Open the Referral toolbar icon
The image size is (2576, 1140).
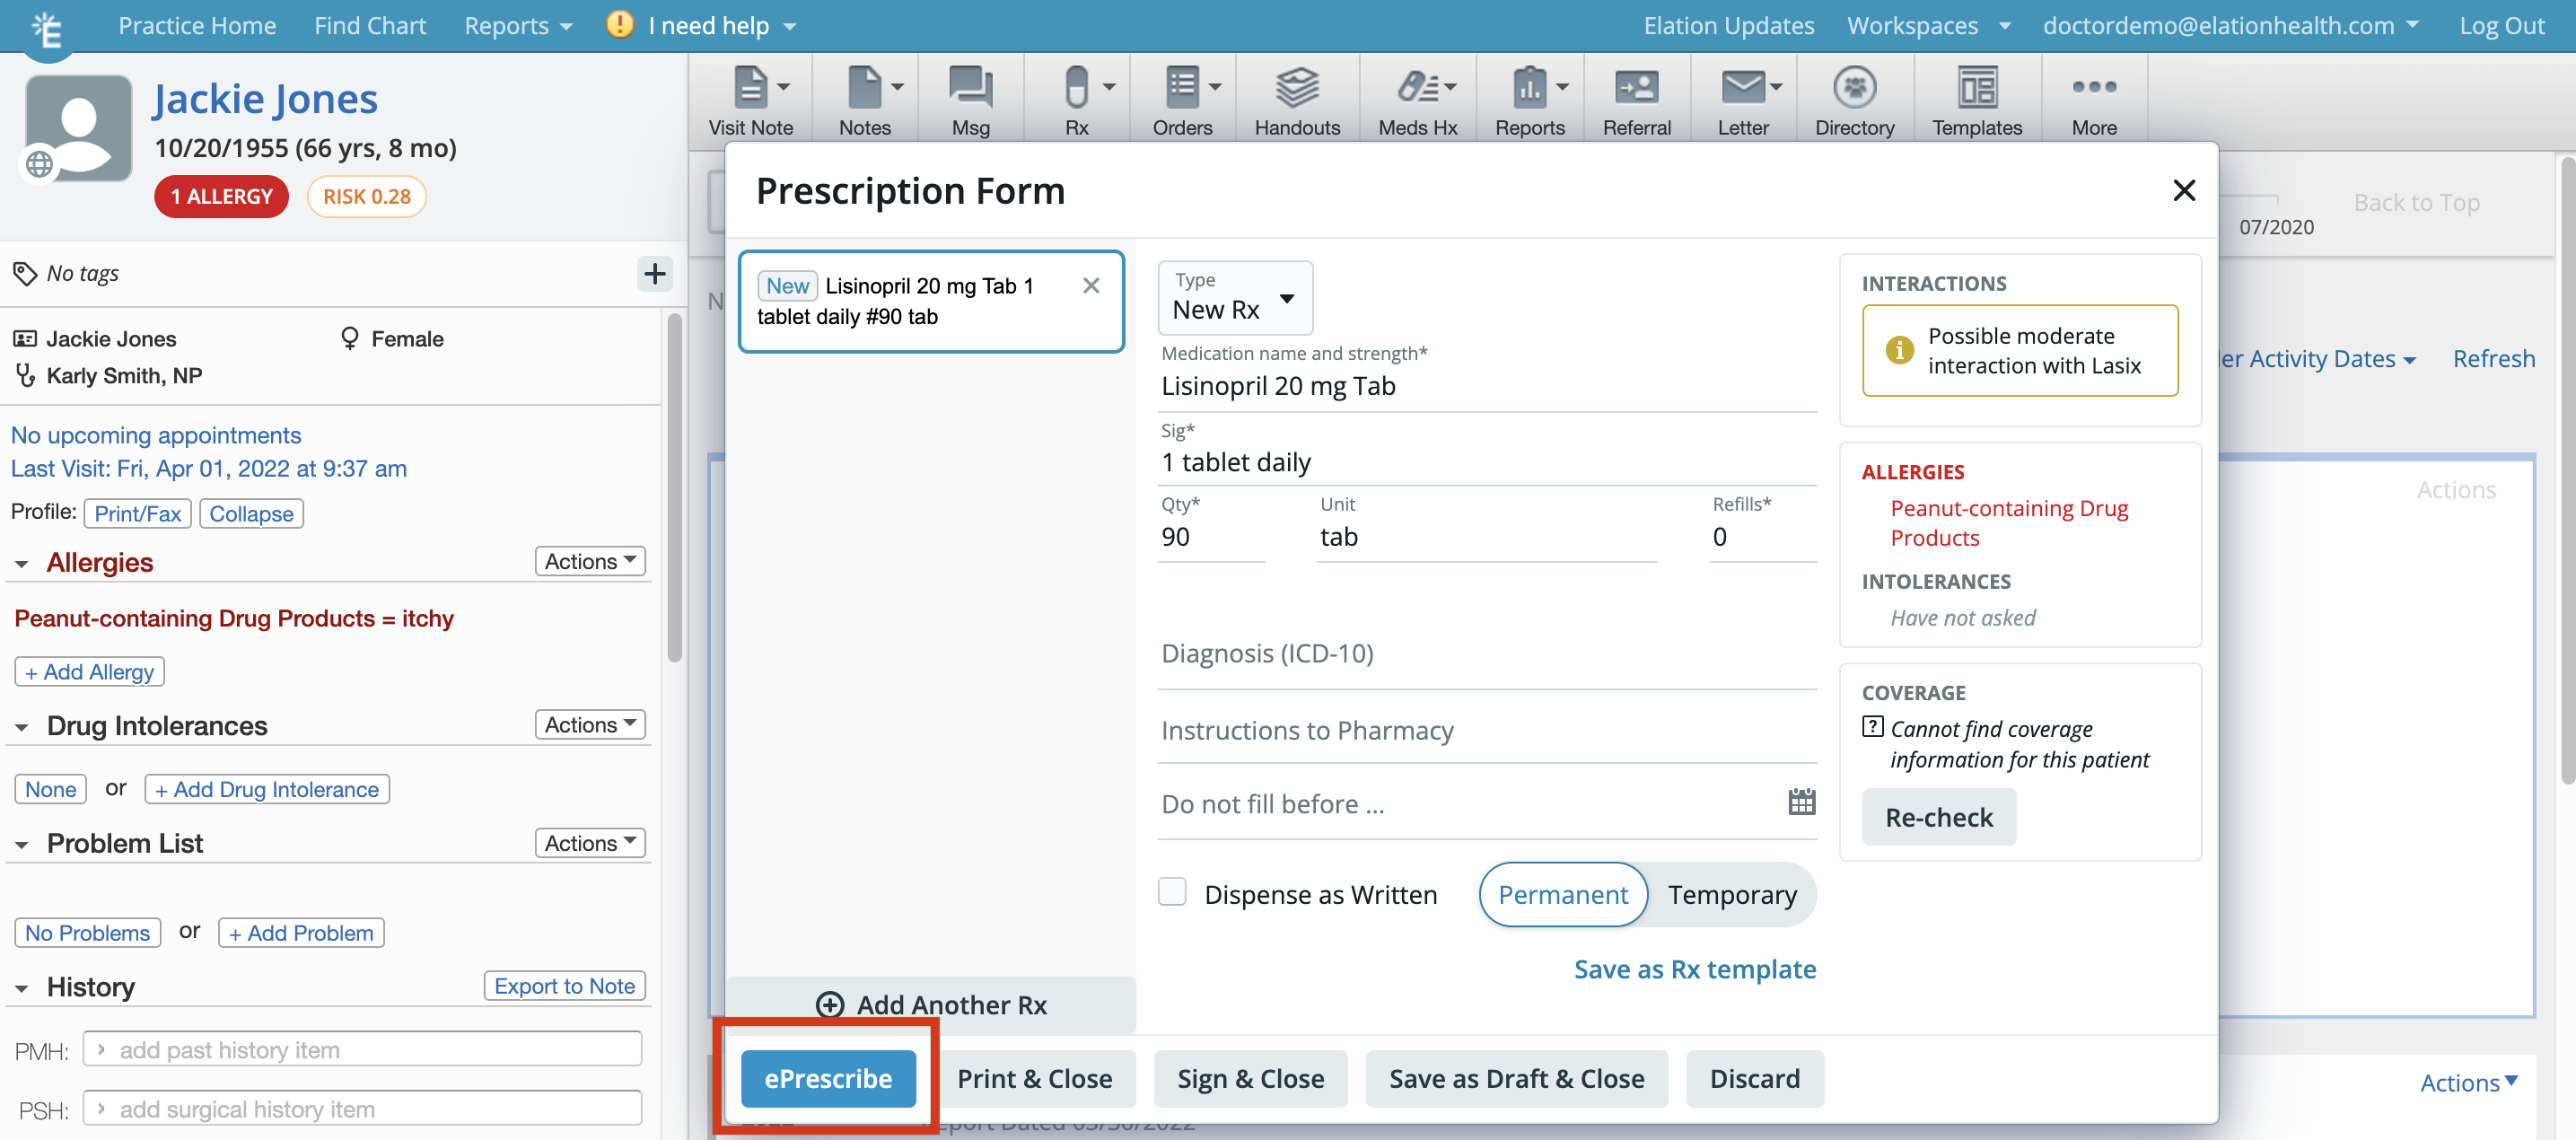tap(1636, 100)
